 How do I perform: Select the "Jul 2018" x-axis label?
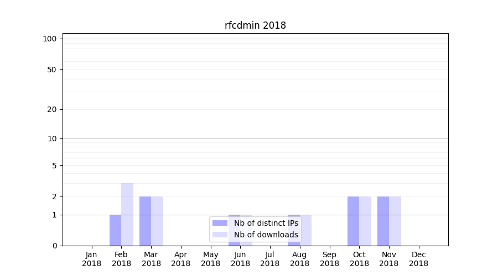(x=270, y=259)
